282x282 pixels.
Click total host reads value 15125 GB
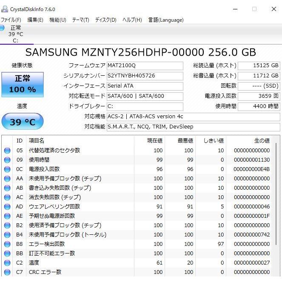click(x=259, y=66)
